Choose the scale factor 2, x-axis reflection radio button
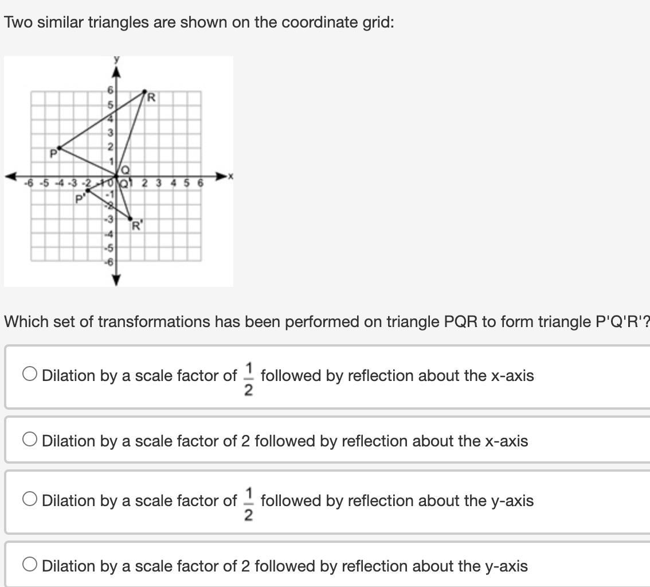Viewport: 650px width, 587px height. pyautogui.click(x=30, y=440)
